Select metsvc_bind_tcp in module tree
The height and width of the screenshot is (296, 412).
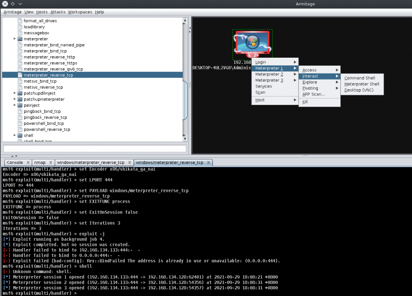click(40, 81)
